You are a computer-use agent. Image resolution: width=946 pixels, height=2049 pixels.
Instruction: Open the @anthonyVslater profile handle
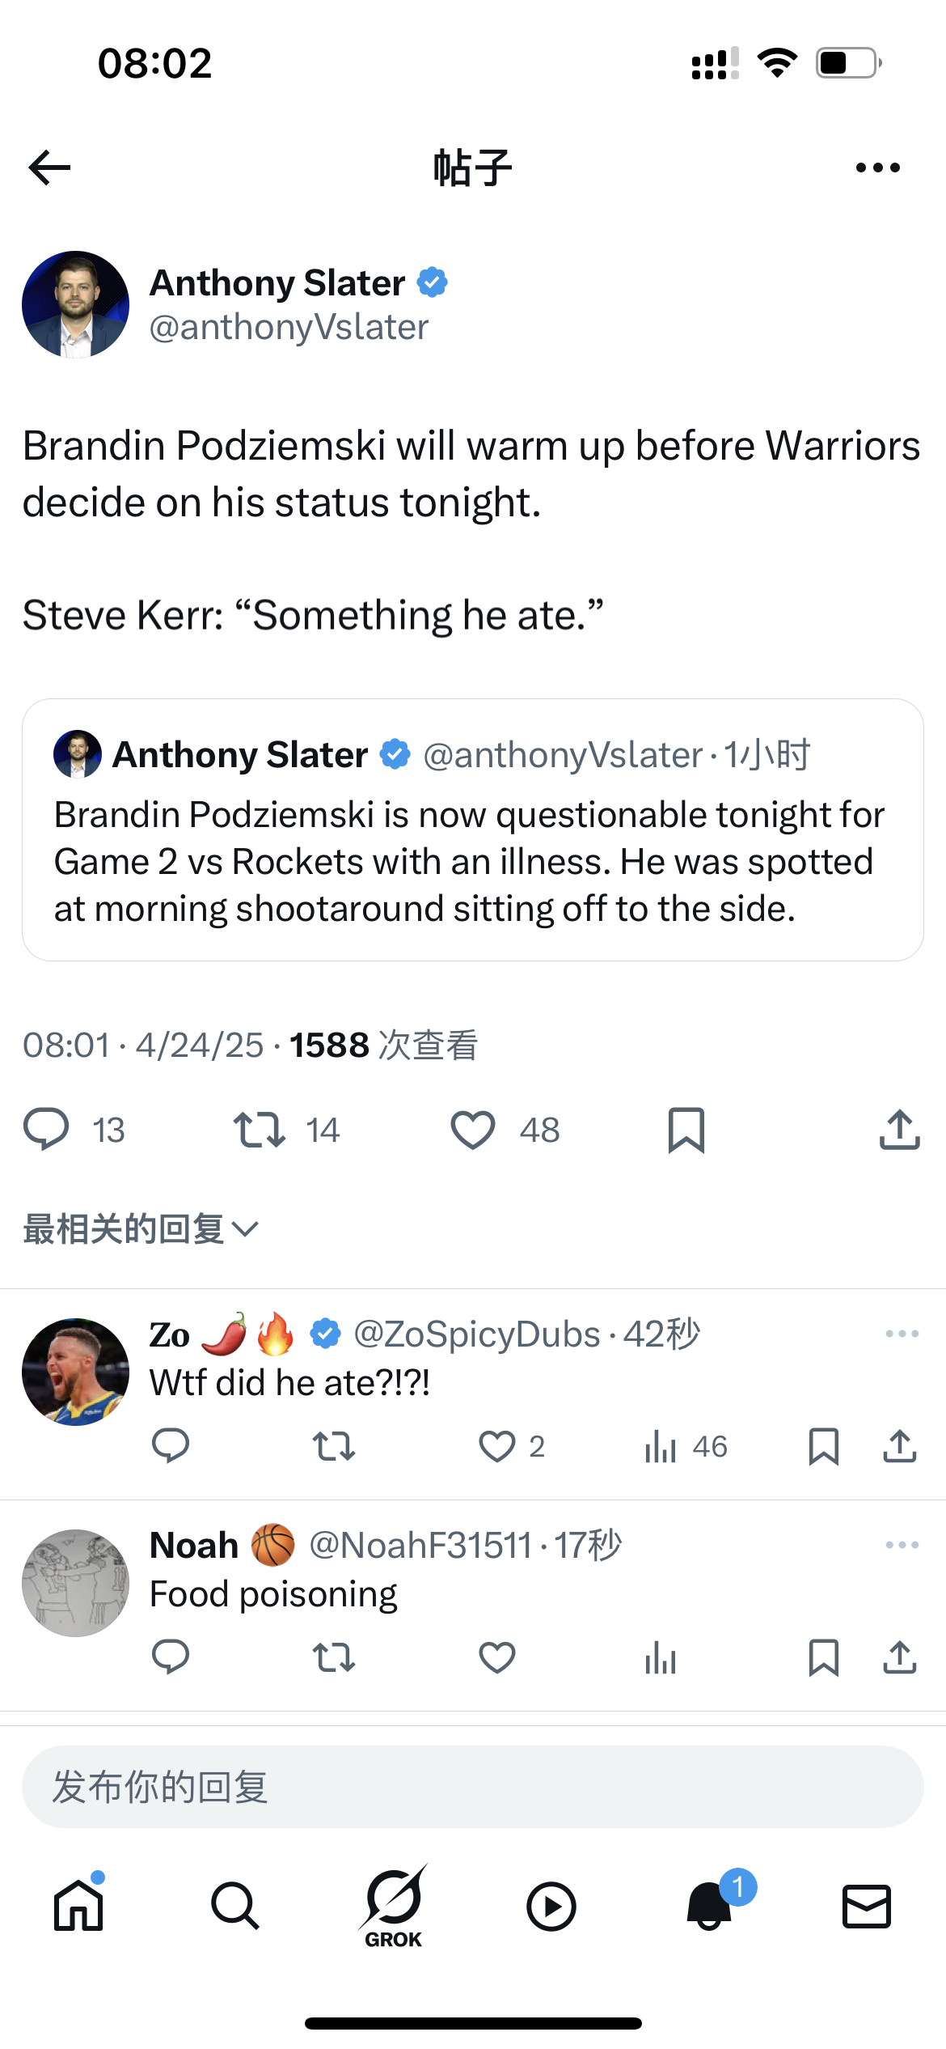tap(289, 328)
